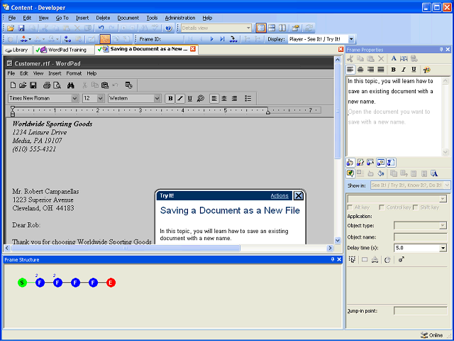Go to the next frame using blue arrow
454x341 pixels.
pyautogui.click(x=211, y=39)
